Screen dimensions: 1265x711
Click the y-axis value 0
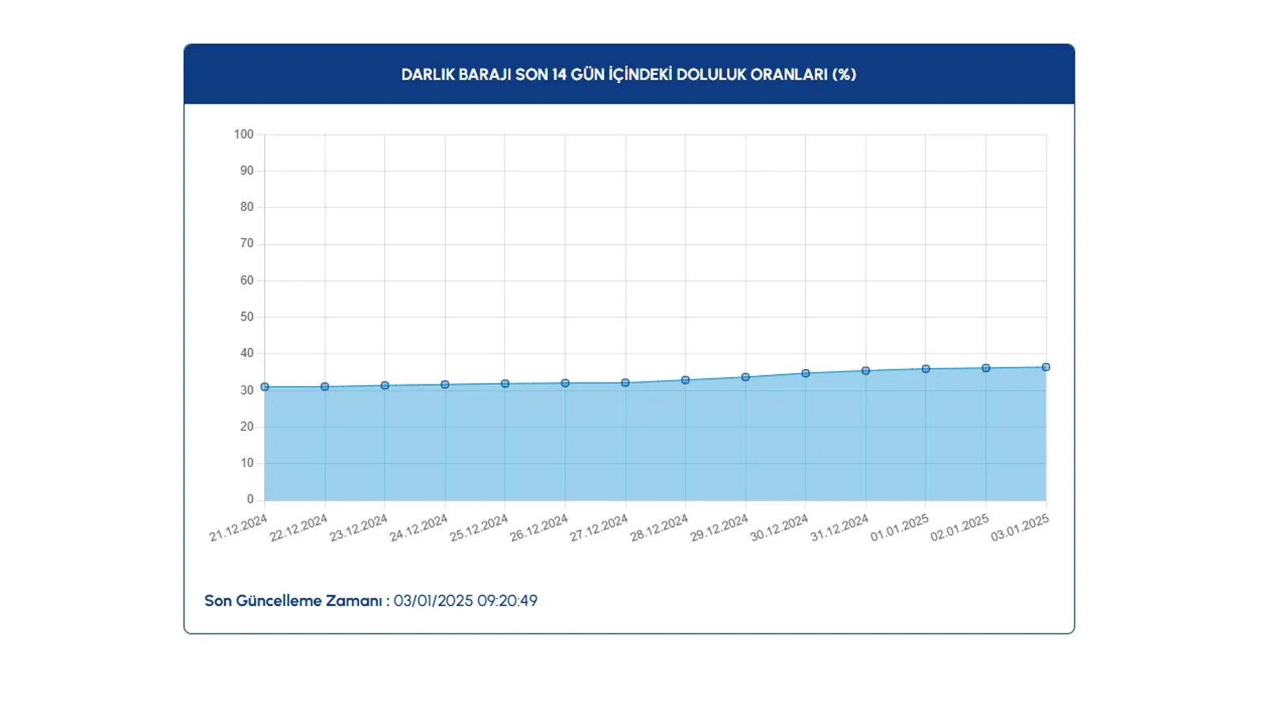pyautogui.click(x=251, y=499)
